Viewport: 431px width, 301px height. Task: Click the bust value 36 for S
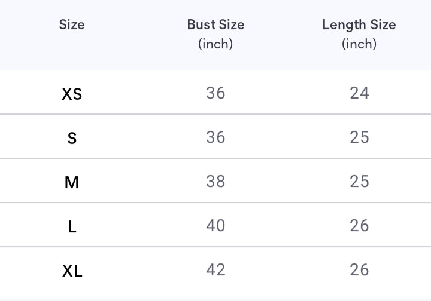(215, 137)
